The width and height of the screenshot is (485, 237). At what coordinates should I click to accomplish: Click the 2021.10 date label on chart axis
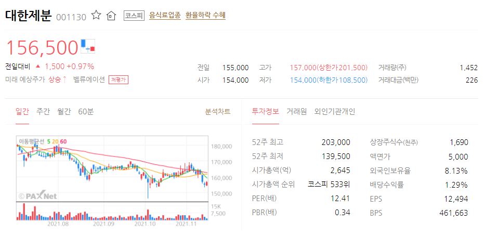point(146,223)
